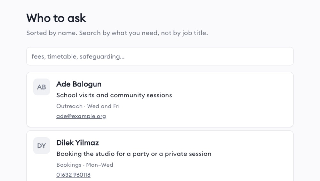Image resolution: width=320 pixels, height=181 pixels.
Task: Click blank page background beside the heading
Action: click(x=204, y=18)
